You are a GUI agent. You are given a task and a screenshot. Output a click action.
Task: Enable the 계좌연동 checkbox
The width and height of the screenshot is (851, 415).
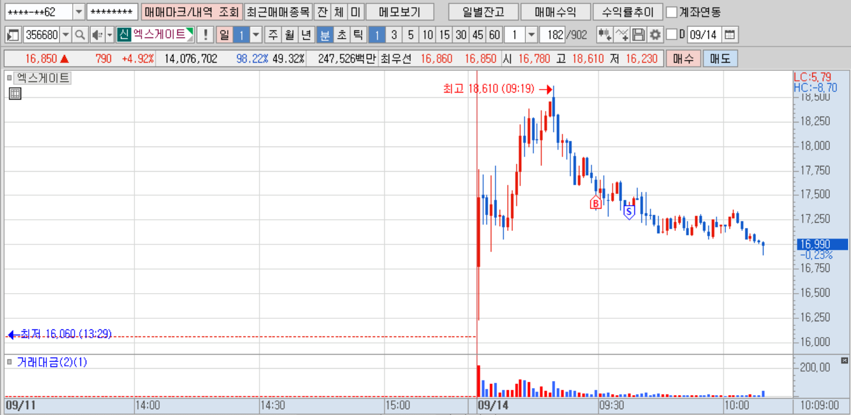[x=671, y=12]
